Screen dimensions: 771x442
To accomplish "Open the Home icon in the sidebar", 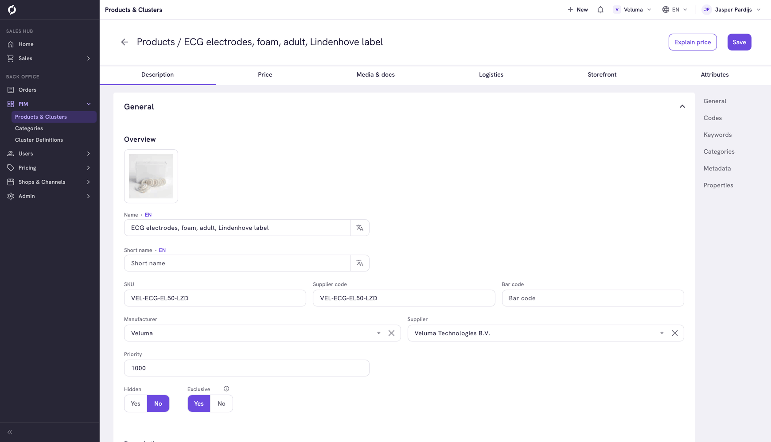I will pyautogui.click(x=11, y=44).
